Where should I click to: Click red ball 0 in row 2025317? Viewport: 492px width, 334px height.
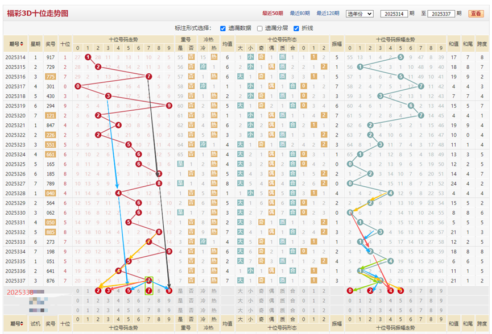[78, 86]
